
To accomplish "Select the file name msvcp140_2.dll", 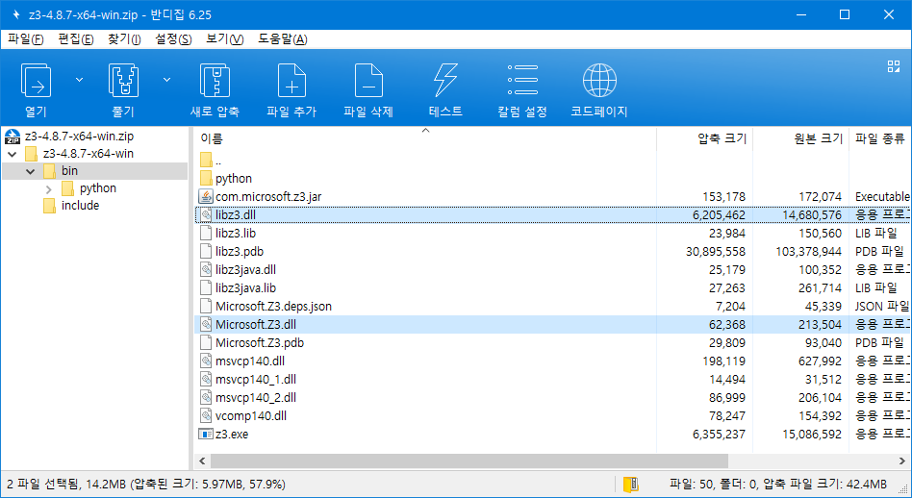I will (x=256, y=397).
